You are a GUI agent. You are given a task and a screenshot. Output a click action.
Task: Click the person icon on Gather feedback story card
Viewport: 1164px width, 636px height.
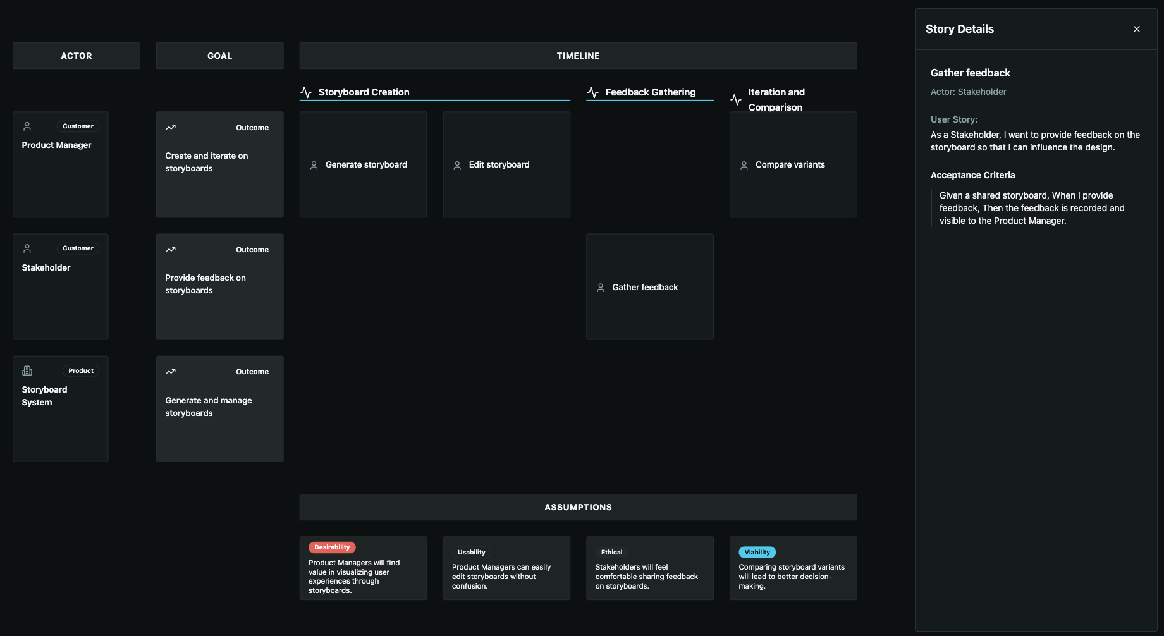pyautogui.click(x=601, y=287)
